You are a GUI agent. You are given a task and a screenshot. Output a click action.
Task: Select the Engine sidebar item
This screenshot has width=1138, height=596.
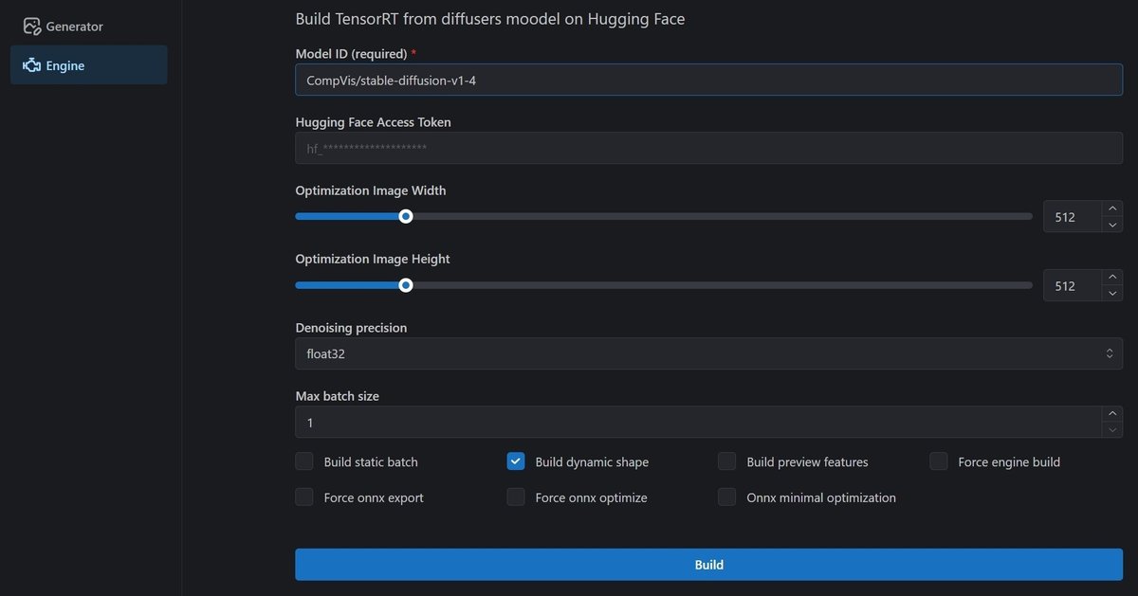(88, 65)
